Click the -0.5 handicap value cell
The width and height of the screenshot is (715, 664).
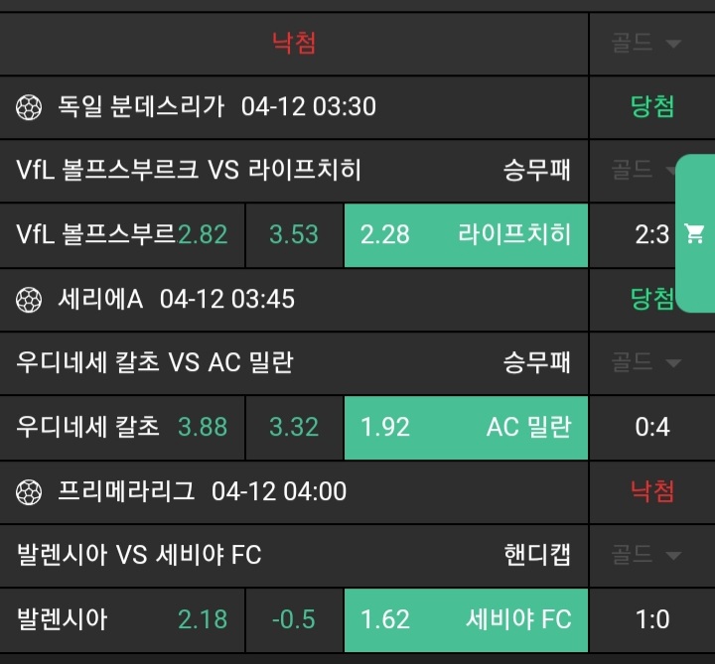(294, 619)
